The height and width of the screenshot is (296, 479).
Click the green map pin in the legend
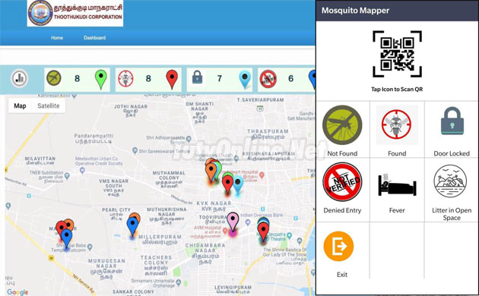[x=101, y=80]
